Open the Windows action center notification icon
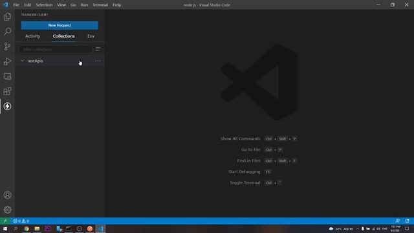 coord(407,228)
